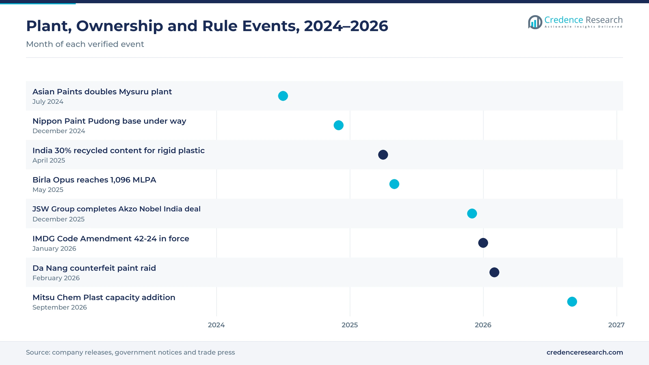Click the 'May 2025' date text
Viewport: 649px width, 365px height.
click(x=48, y=190)
